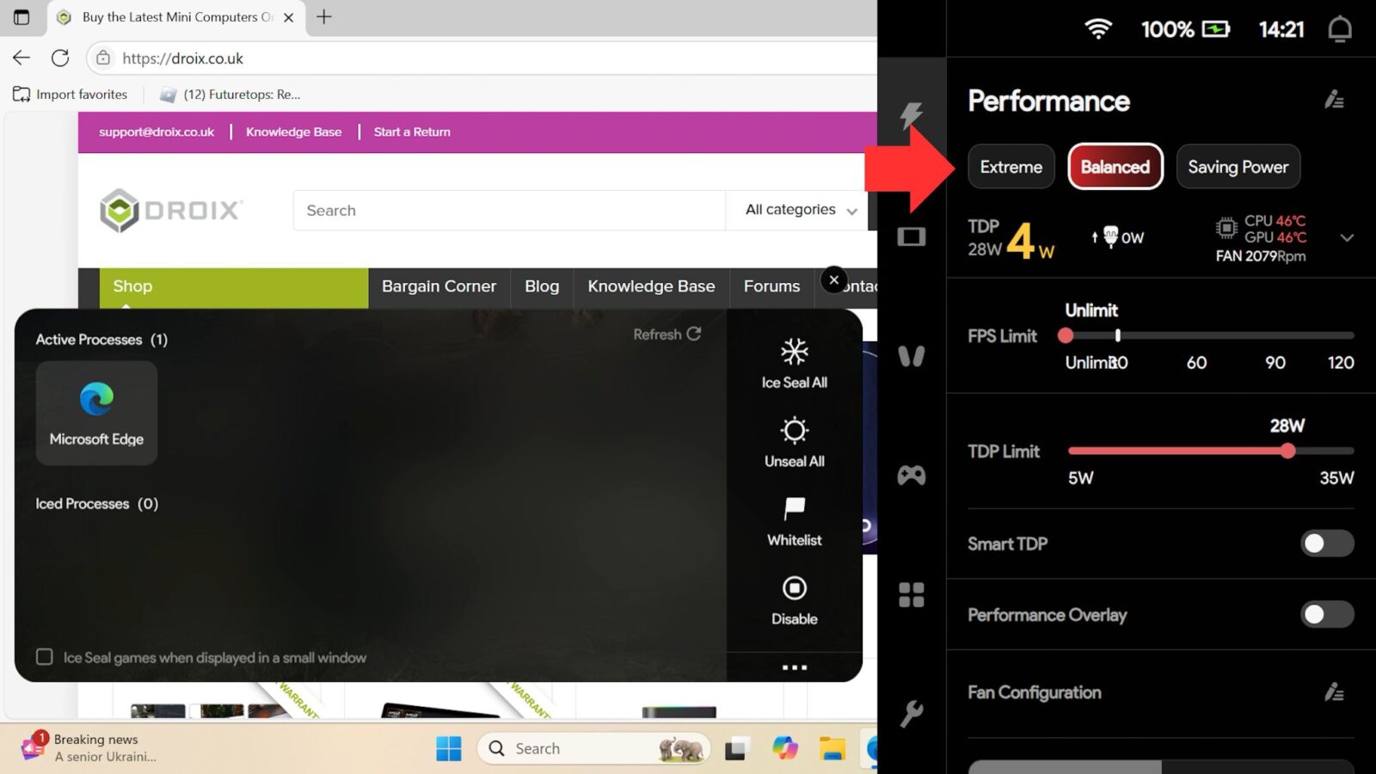This screenshot has height=774, width=1376.
Task: Open the Whitelist flag icon
Action: click(793, 510)
